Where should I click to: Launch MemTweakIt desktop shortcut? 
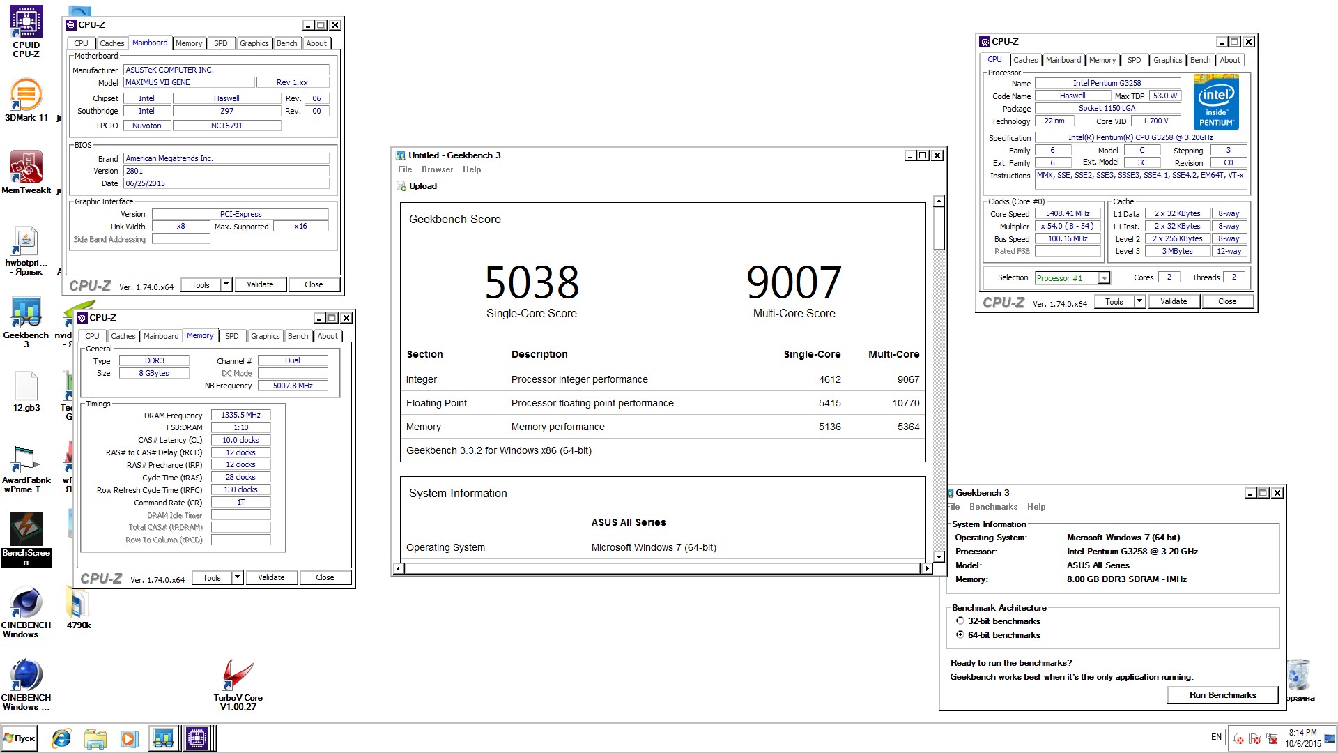point(26,172)
